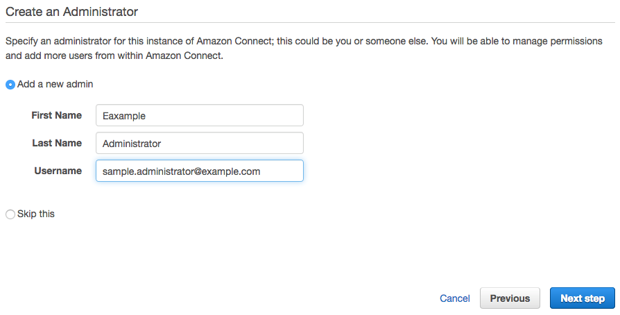Image resolution: width=620 pixels, height=315 pixels.
Task: Select the "Add a new admin" radio button
Action: tap(10, 85)
